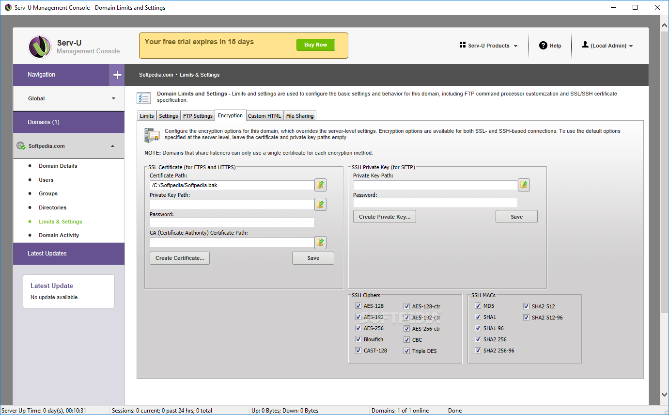Select the Limits & Settings nav item
669x415 pixels.
(x=61, y=222)
